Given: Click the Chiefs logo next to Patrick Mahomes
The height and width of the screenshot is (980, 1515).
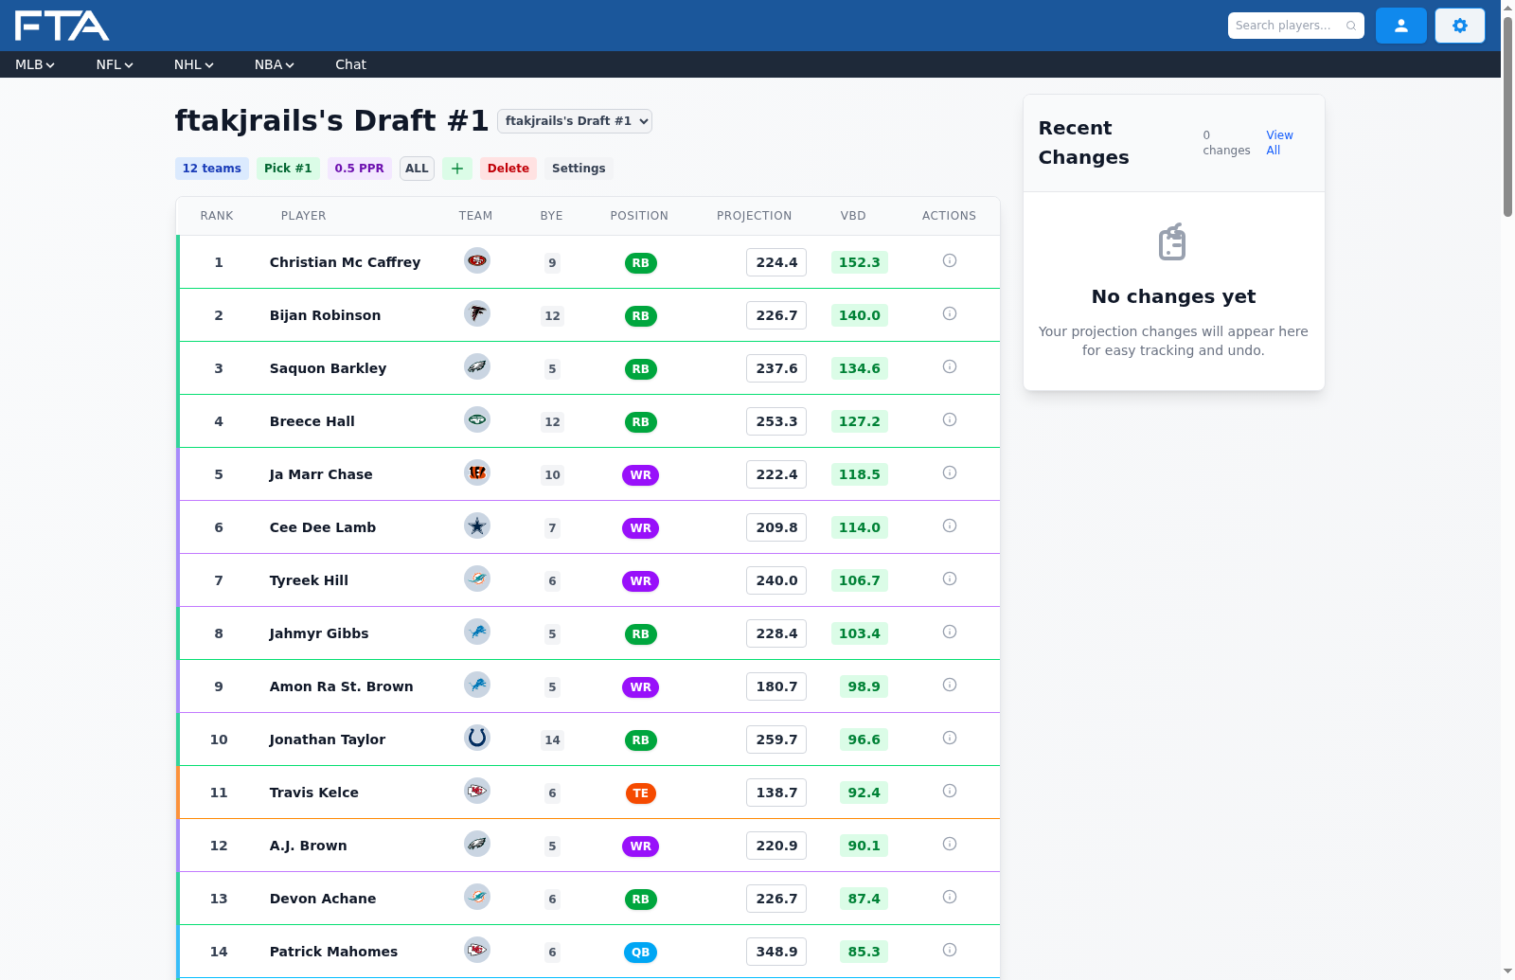Looking at the screenshot, I should point(476,953).
